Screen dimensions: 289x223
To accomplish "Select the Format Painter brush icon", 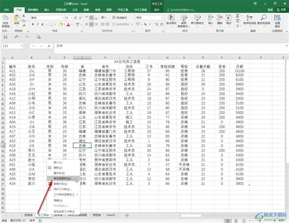I will click(24, 26).
